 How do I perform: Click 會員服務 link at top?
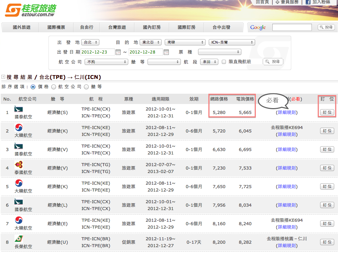pyautogui.click(x=290, y=2)
